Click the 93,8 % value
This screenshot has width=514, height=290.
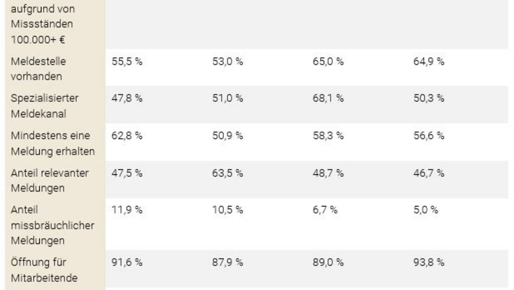click(429, 262)
